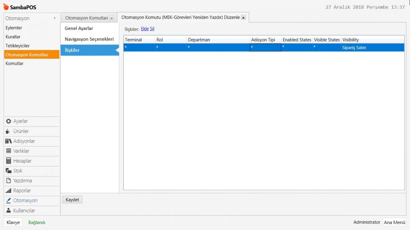Close the Otomasyon Komutları tab
Screen dimensions: 410x230
click(111, 18)
